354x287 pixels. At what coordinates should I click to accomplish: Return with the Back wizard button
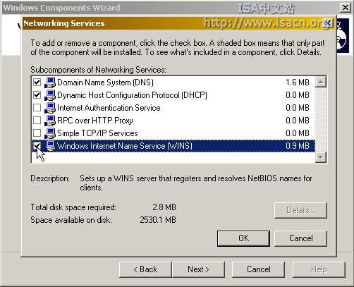(145, 269)
